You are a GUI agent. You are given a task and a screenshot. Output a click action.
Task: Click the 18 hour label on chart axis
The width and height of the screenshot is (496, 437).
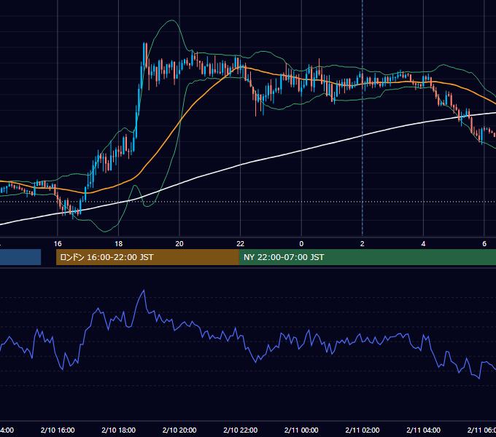pyautogui.click(x=118, y=244)
